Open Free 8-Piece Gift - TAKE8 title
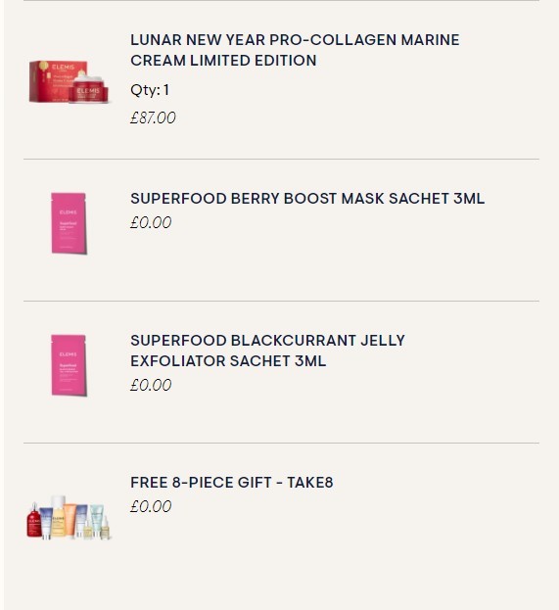559x610 pixels. tap(232, 483)
